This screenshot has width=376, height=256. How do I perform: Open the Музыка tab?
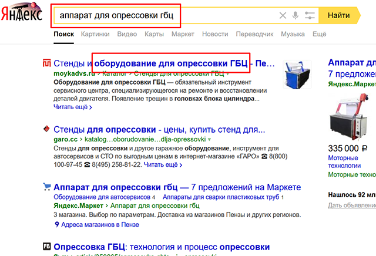click(293, 34)
